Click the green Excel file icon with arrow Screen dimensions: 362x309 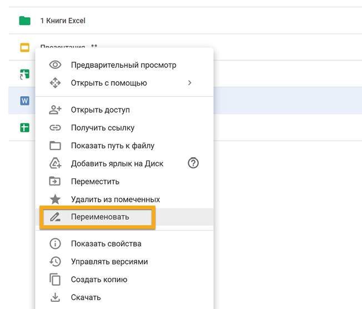tap(24, 74)
